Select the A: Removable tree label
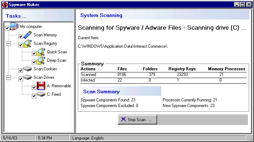The width and height of the screenshot is (254, 142). [x=59, y=86]
